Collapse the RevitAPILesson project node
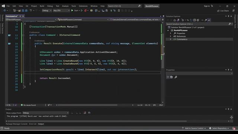The image size is (238, 134). pyautogui.click(x=168, y=31)
